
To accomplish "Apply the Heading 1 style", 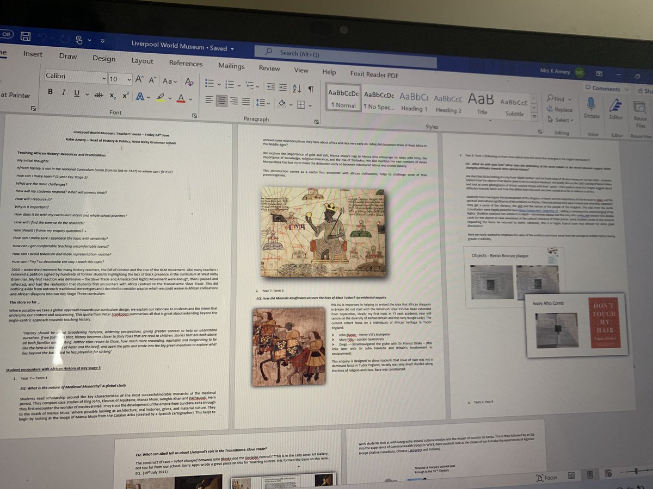I will [414, 102].
